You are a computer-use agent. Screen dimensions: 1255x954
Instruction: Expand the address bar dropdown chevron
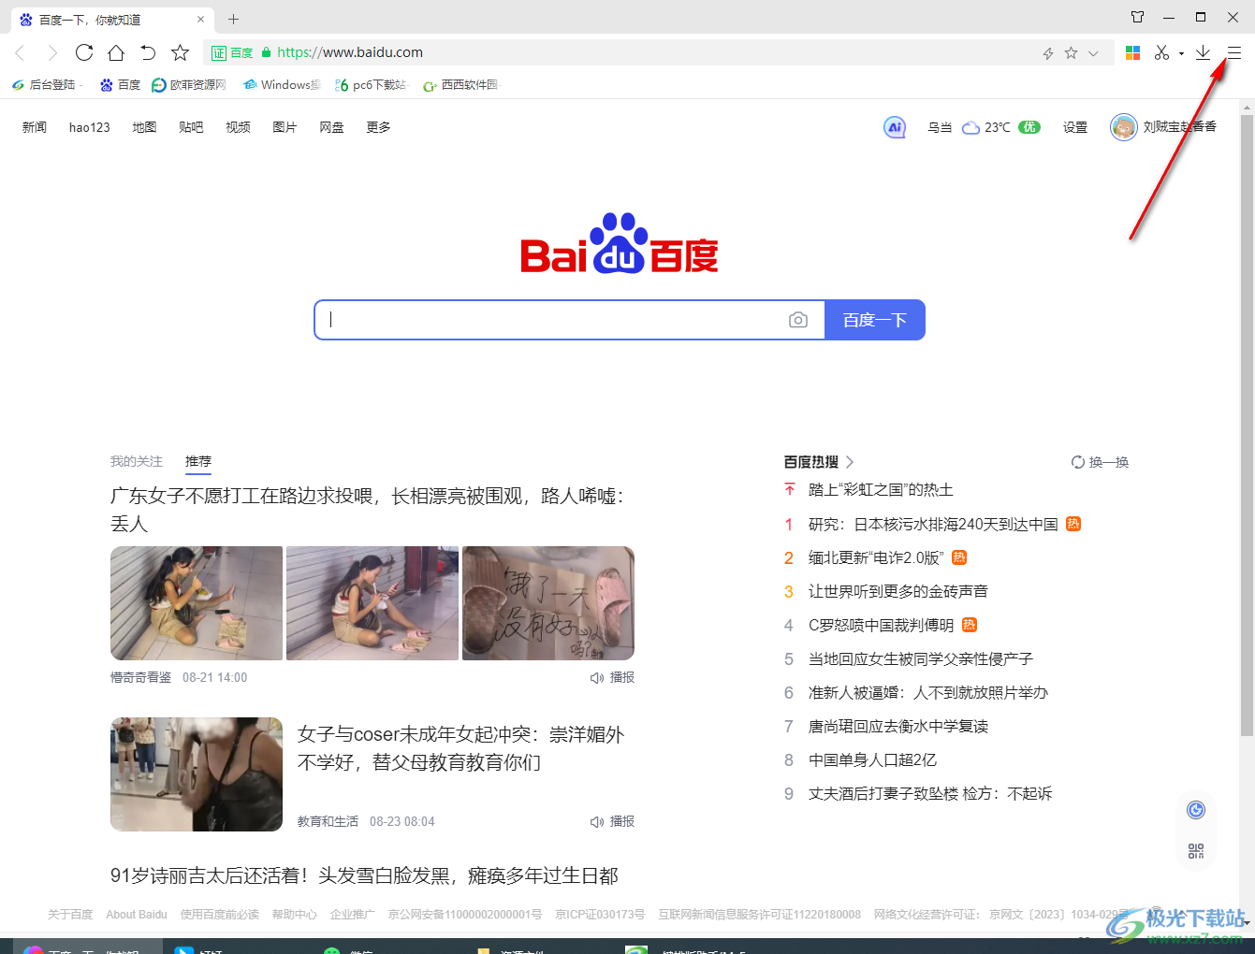(1093, 53)
